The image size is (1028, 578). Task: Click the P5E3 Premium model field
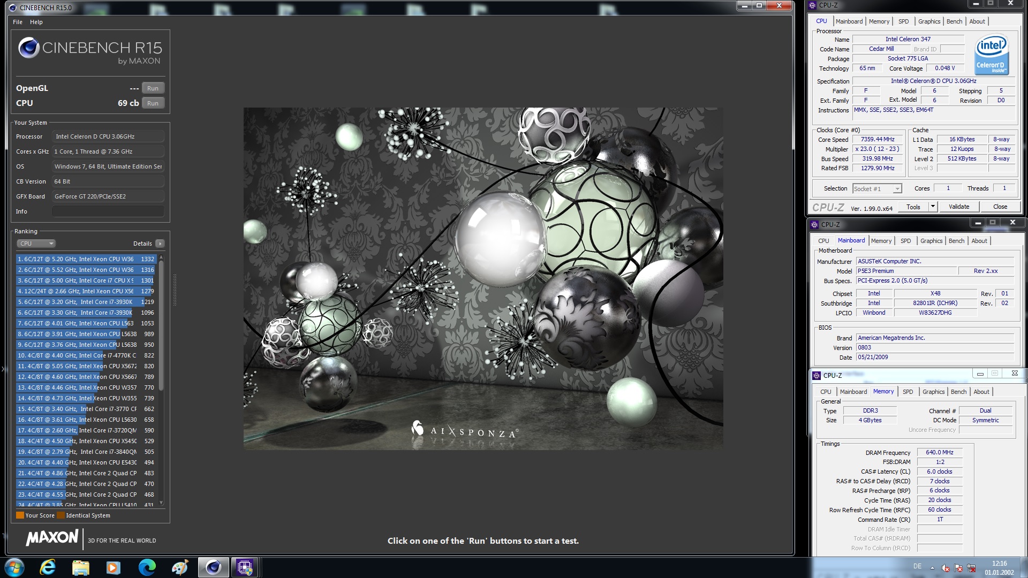tap(906, 271)
